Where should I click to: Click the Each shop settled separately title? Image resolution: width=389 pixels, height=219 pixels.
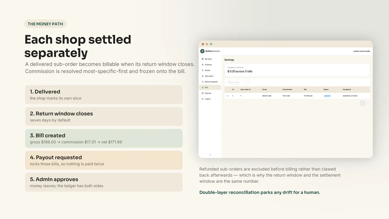(78, 46)
